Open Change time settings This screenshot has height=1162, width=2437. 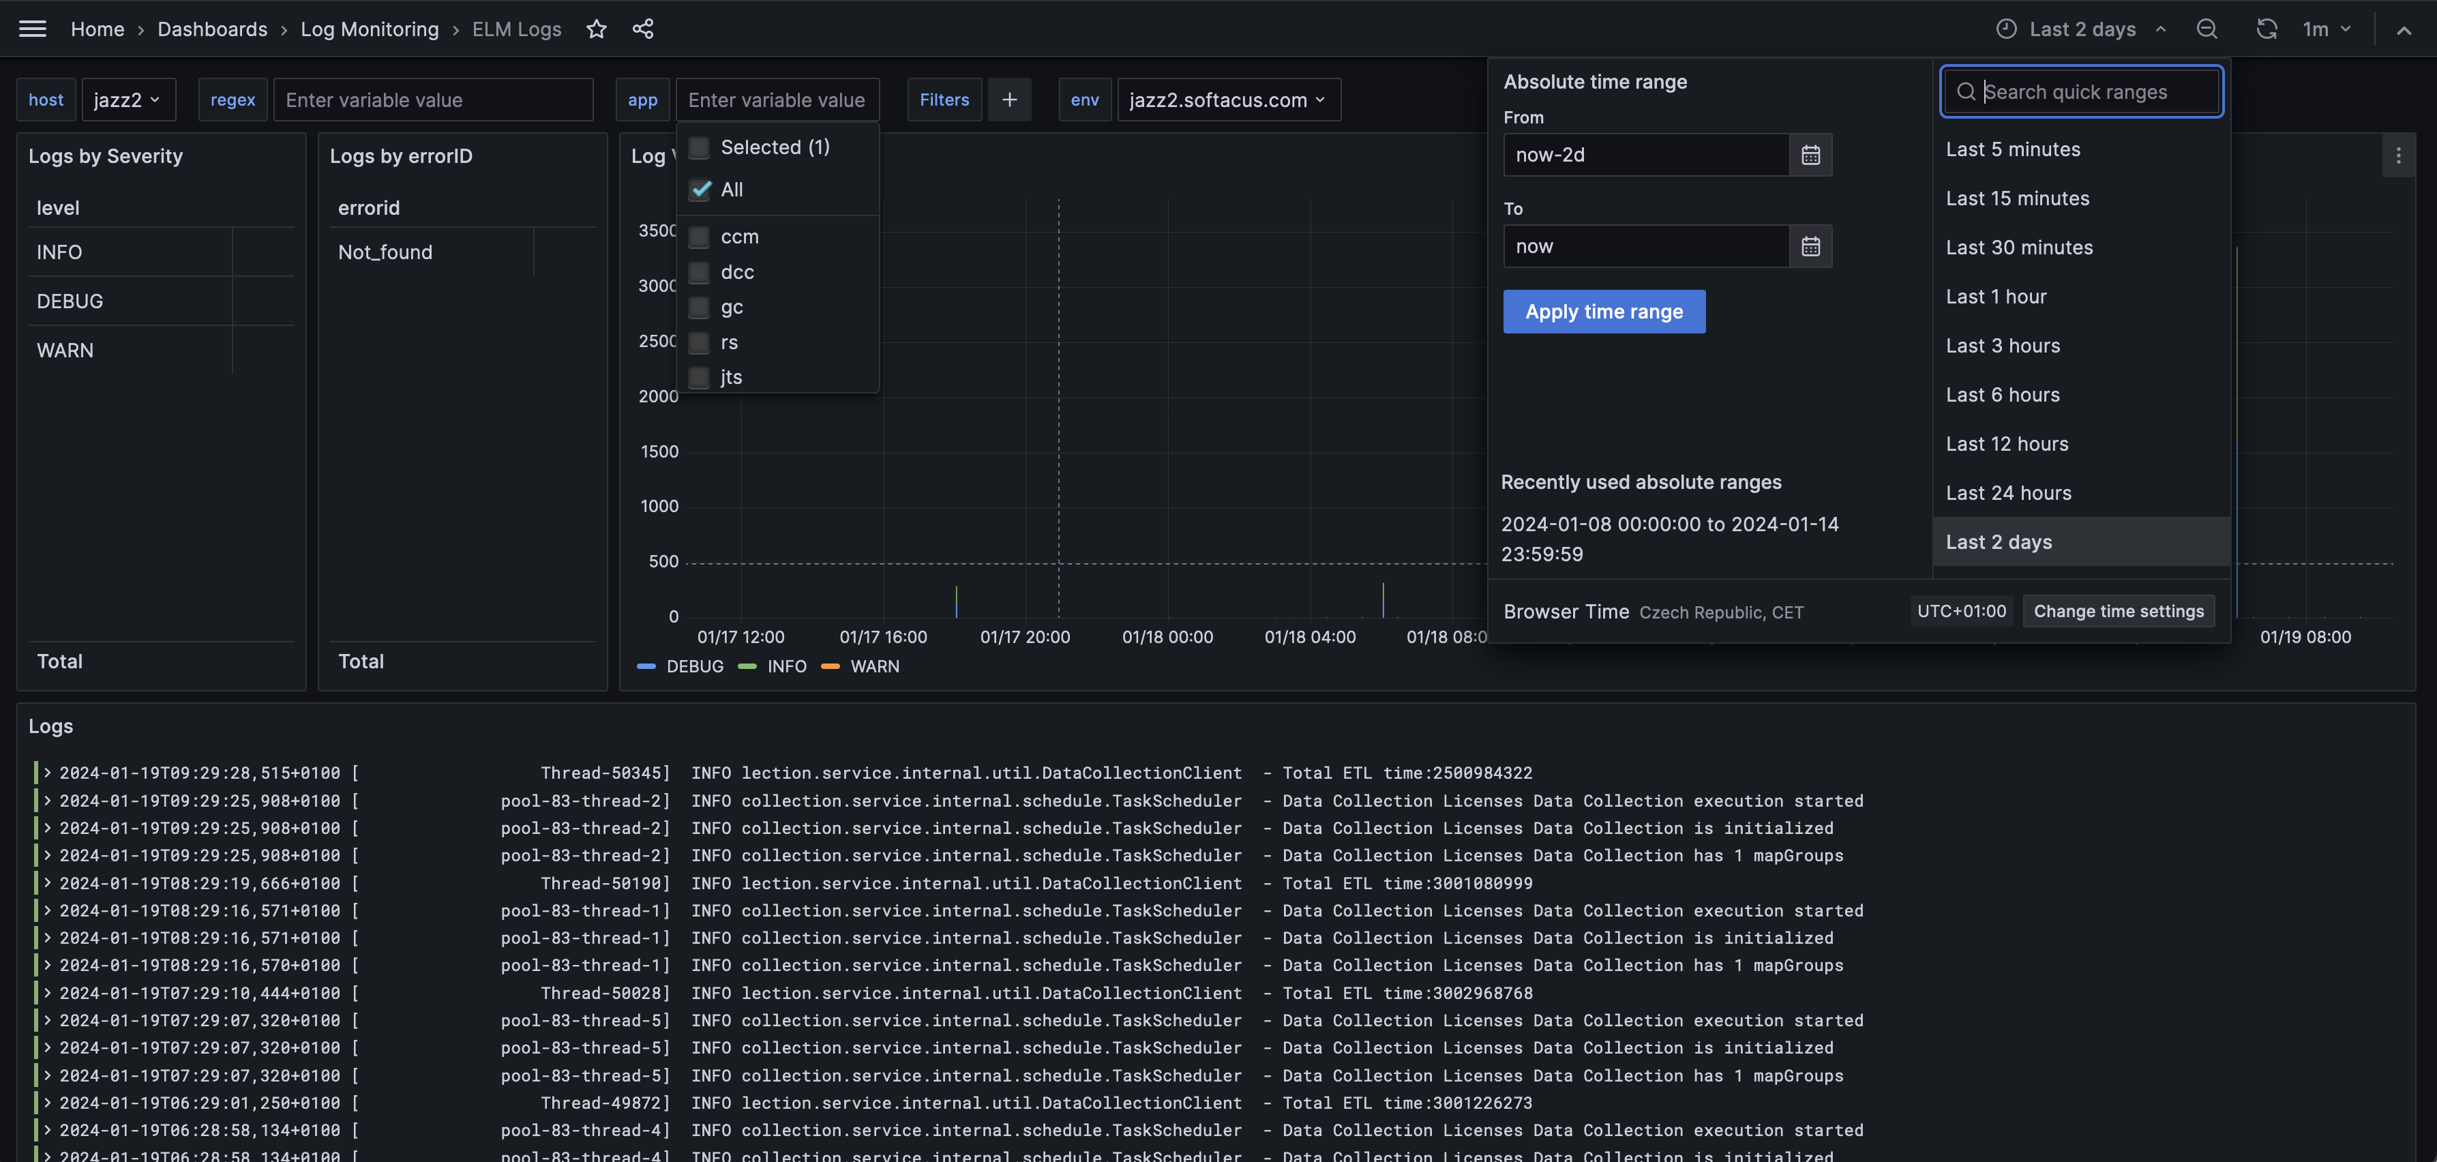point(2118,610)
